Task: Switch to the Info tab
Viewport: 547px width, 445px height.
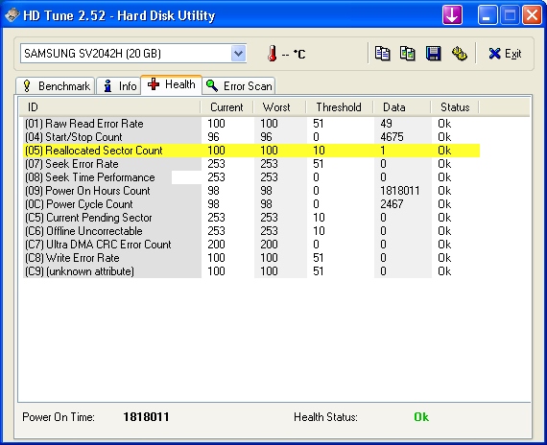Action: pyautogui.click(x=119, y=85)
